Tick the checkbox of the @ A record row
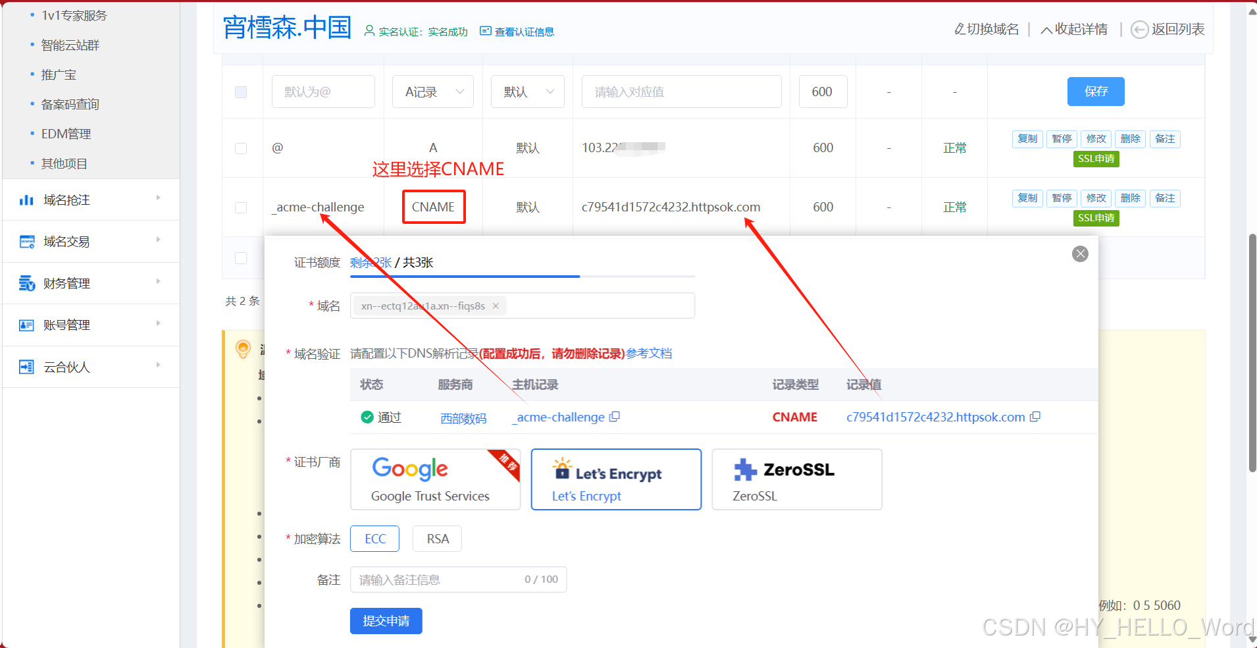The width and height of the screenshot is (1257, 648). [241, 148]
